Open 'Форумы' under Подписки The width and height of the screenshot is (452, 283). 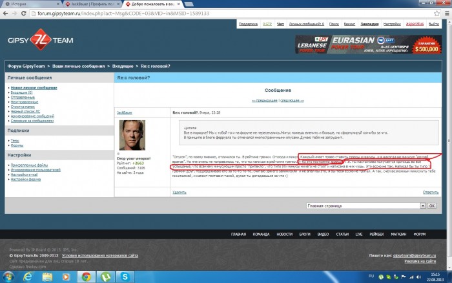coord(17,145)
